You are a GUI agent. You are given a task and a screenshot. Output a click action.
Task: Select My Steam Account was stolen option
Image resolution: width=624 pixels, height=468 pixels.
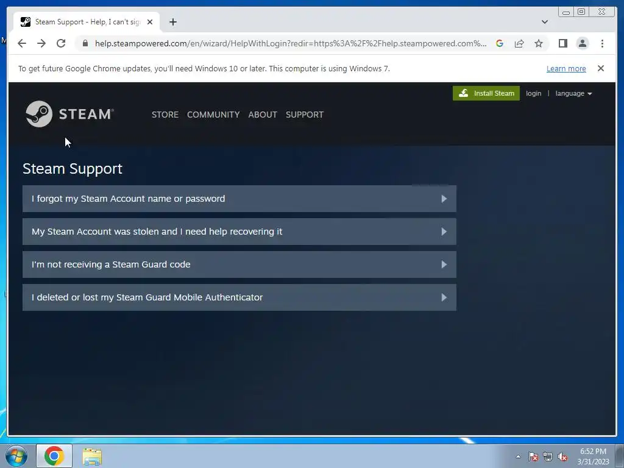(x=239, y=232)
